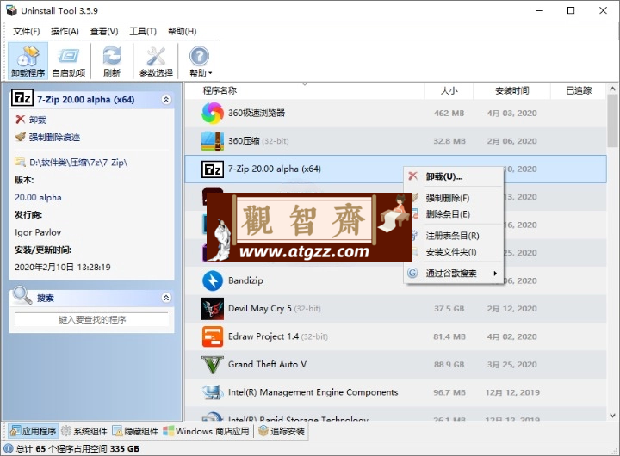Choose 安装文件夹(I) in context menu
Screen dimensions: 620x456
(x=450, y=252)
